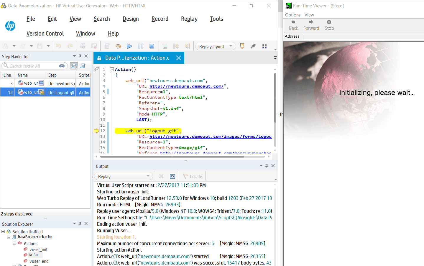Viewport: 424px width, 266px height.
Task: Click the Undo icon in the toolbar
Action: click(x=58, y=46)
